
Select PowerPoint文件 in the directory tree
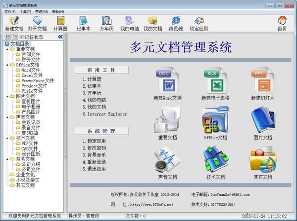pyautogui.click(x=37, y=80)
